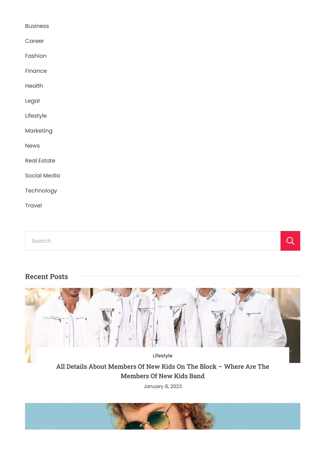Select the Marketing category

click(x=39, y=131)
